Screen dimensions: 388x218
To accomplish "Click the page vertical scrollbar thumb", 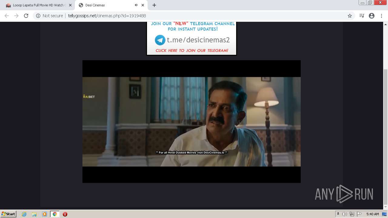I will click(386, 137).
